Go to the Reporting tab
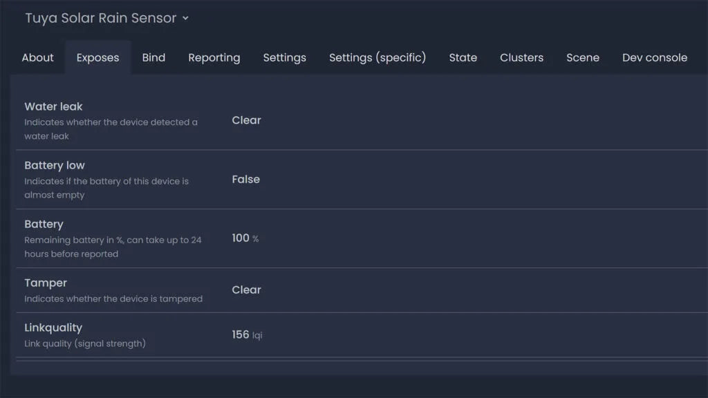 (214, 57)
